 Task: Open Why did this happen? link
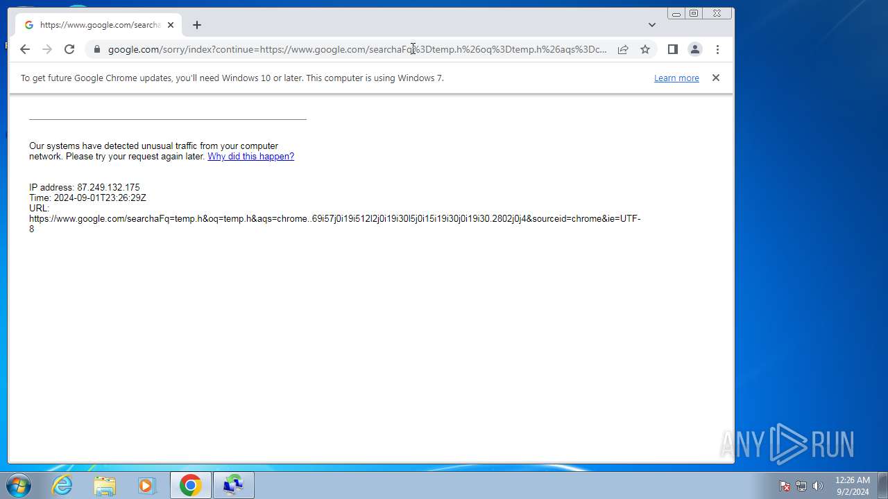[250, 157]
